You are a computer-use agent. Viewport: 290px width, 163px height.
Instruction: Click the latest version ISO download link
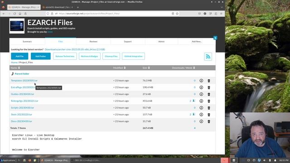click(x=75, y=49)
